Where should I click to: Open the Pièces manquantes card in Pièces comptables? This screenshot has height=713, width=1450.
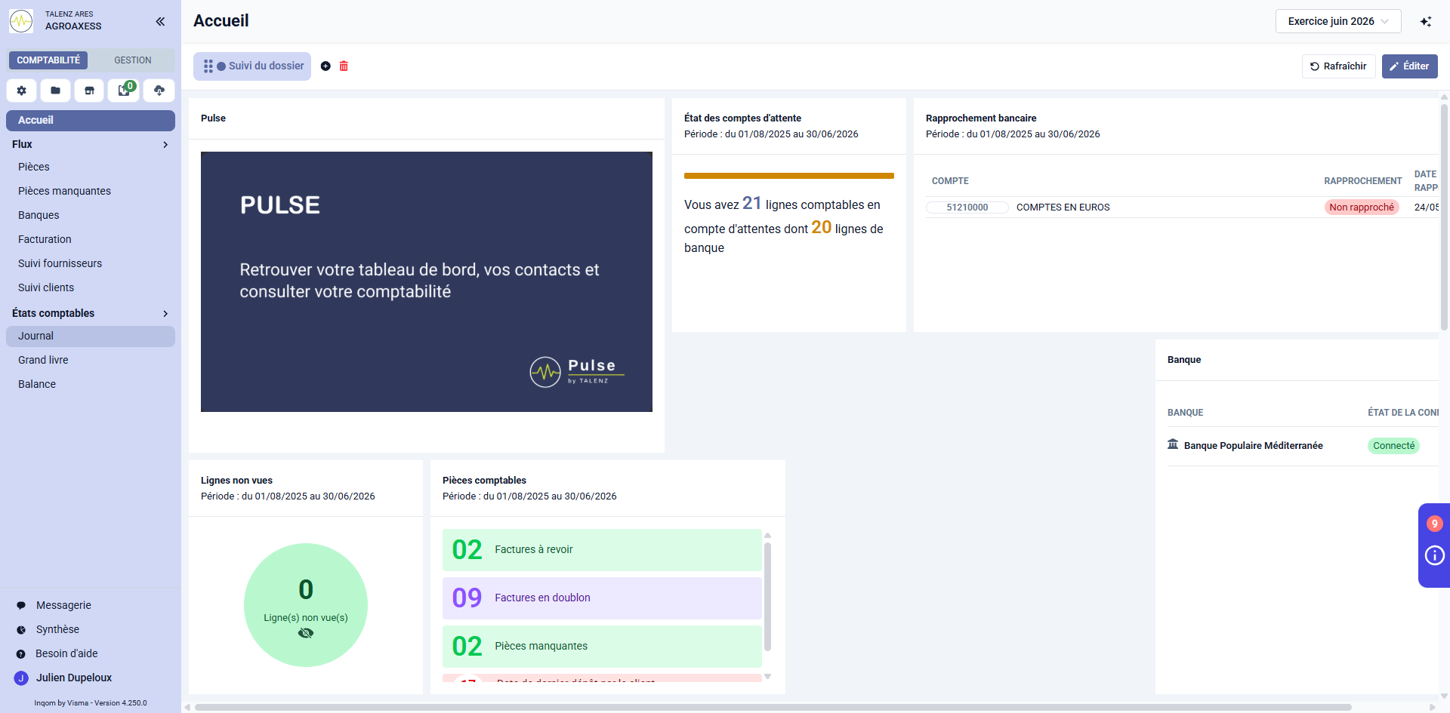pyautogui.click(x=602, y=647)
